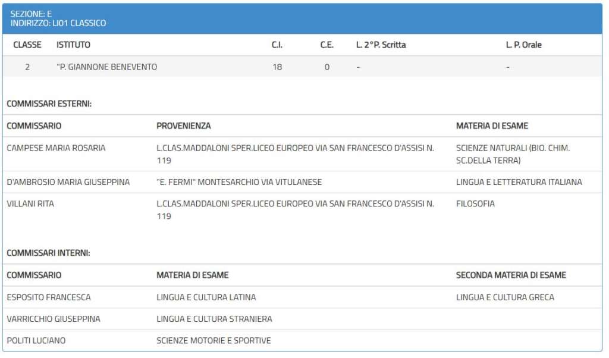This screenshot has width=609, height=358.
Task: Select commissioner D'AMBROSIO MARIA GIUSEPPINA
Action: [68, 182]
